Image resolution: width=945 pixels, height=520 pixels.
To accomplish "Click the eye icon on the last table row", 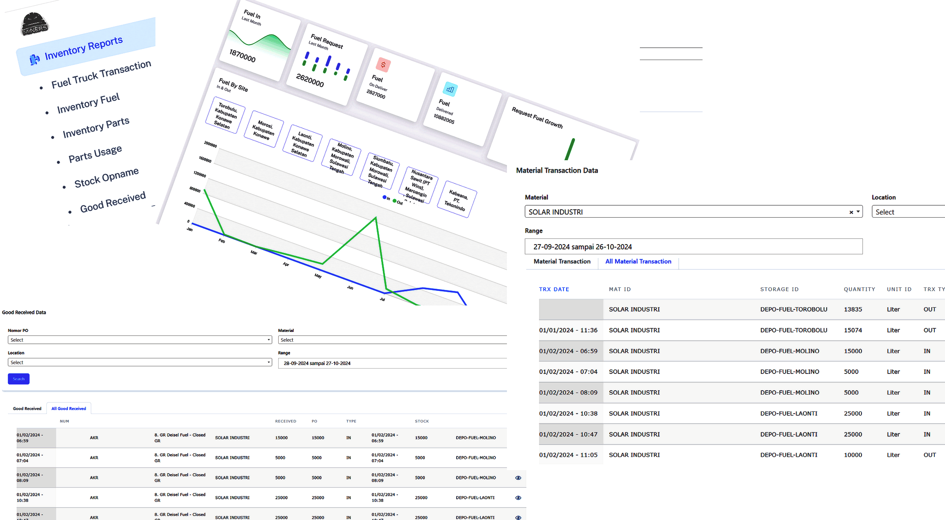I will pyautogui.click(x=518, y=517).
